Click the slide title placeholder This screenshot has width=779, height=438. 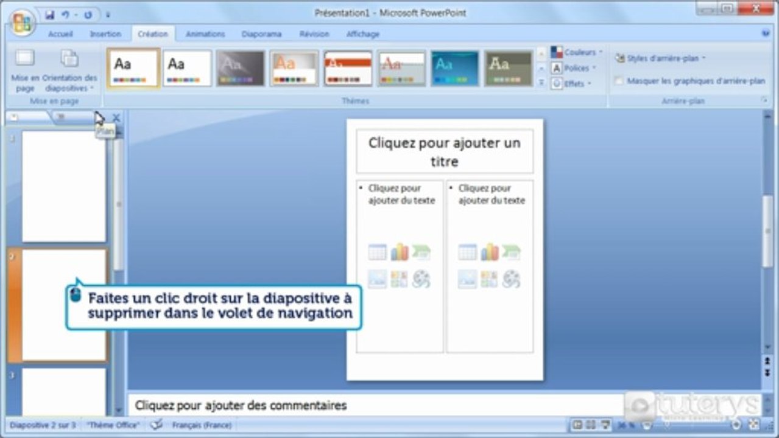[x=445, y=151]
